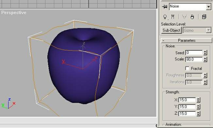Click the Perspective viewport label
This screenshot has width=213, height=128.
[x=14, y=13]
